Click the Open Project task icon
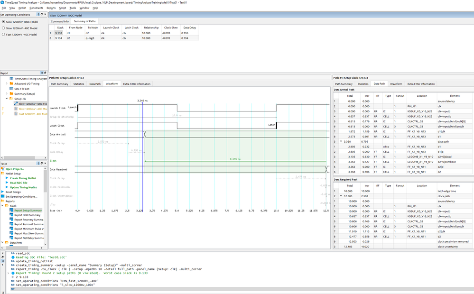474x294 pixels. coord(3,169)
